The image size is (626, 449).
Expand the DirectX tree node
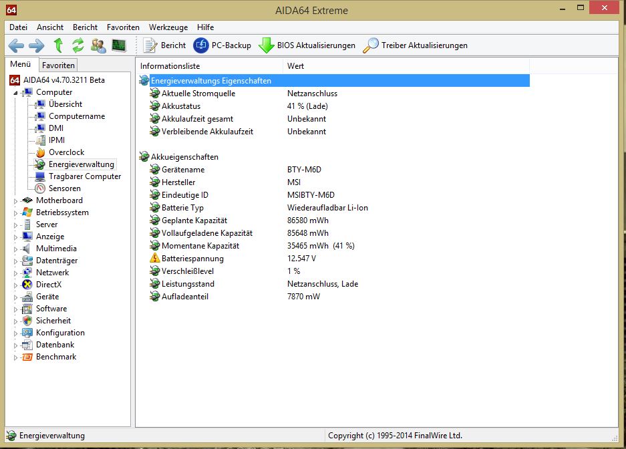tap(15, 285)
